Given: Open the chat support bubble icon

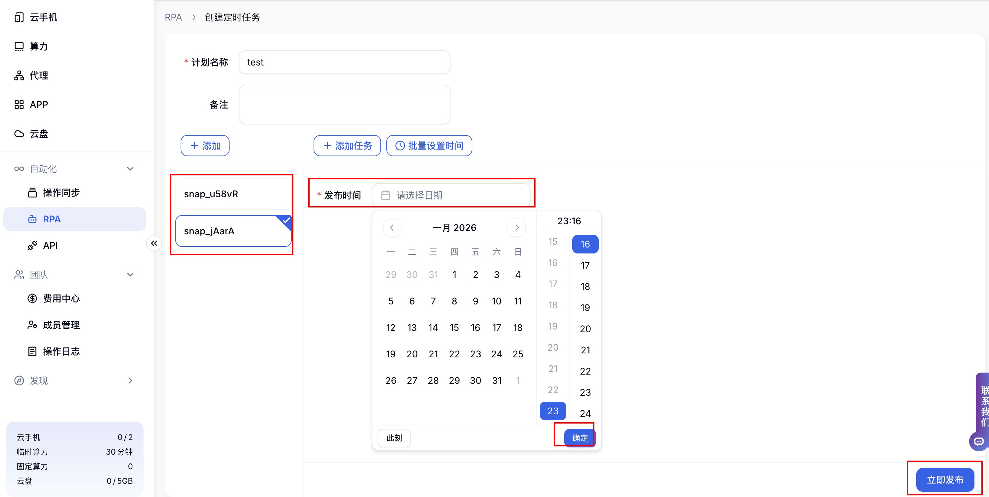Looking at the screenshot, I should [x=979, y=441].
